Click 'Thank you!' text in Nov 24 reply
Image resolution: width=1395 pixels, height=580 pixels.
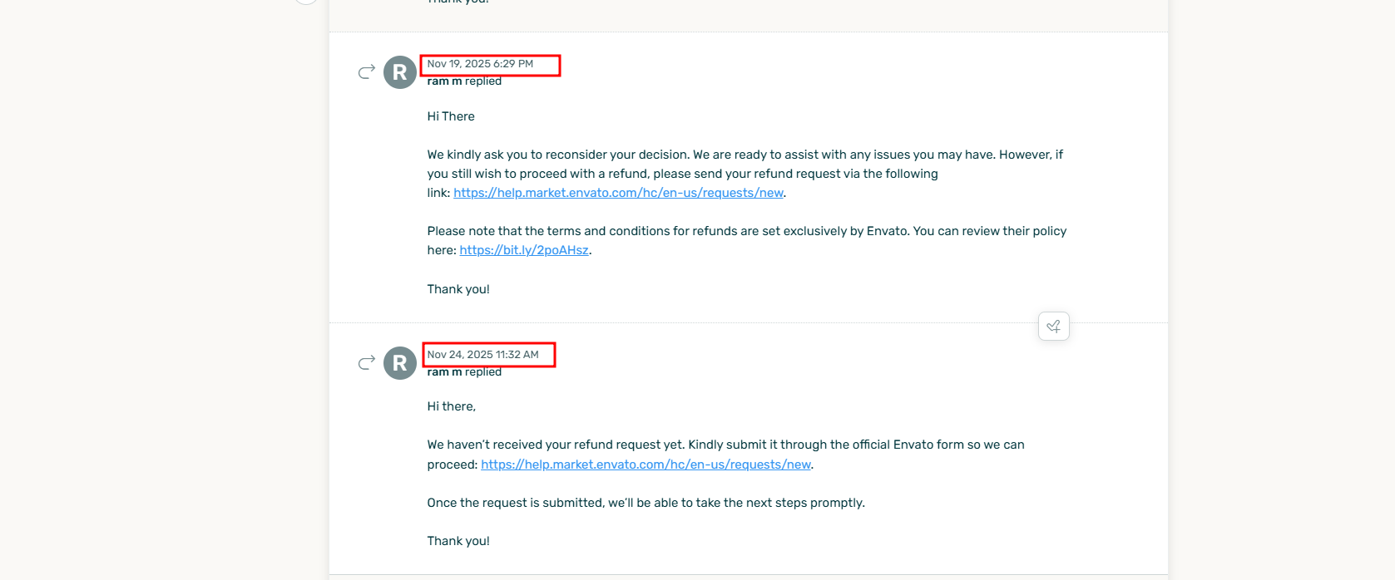[x=458, y=541]
